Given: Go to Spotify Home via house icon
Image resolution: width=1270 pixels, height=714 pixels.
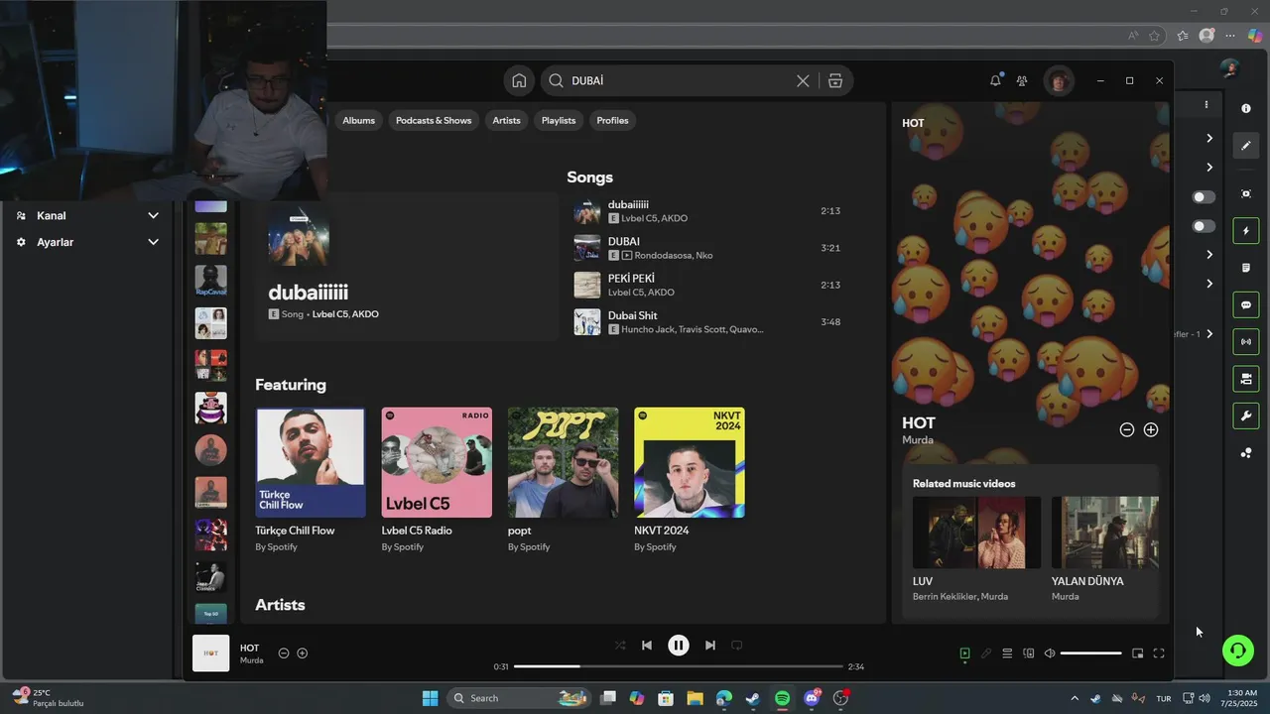Looking at the screenshot, I should (519, 81).
